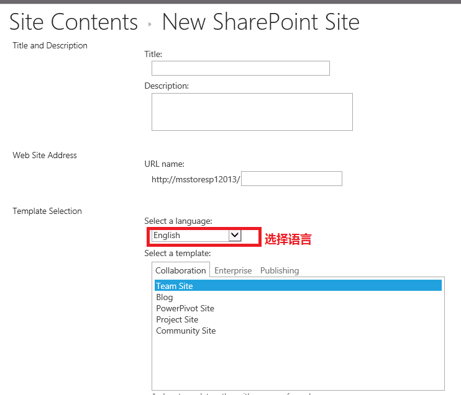Open the Site Contents breadcrumb link
The image size is (461, 395).
pos(73,22)
